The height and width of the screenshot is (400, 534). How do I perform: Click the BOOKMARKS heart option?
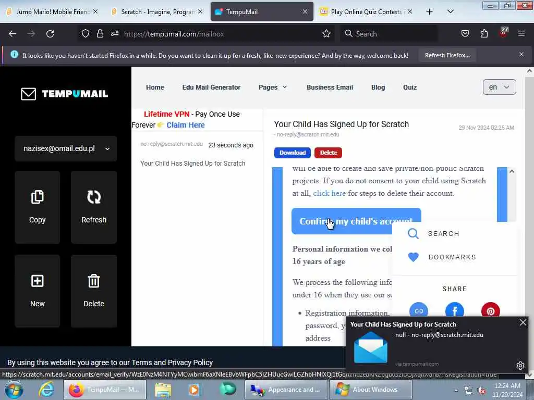[x=442, y=257]
